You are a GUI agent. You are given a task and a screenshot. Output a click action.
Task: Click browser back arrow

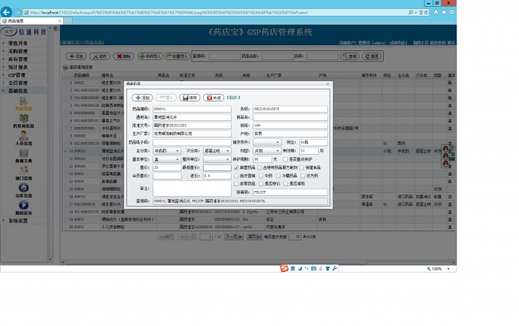click(6, 12)
